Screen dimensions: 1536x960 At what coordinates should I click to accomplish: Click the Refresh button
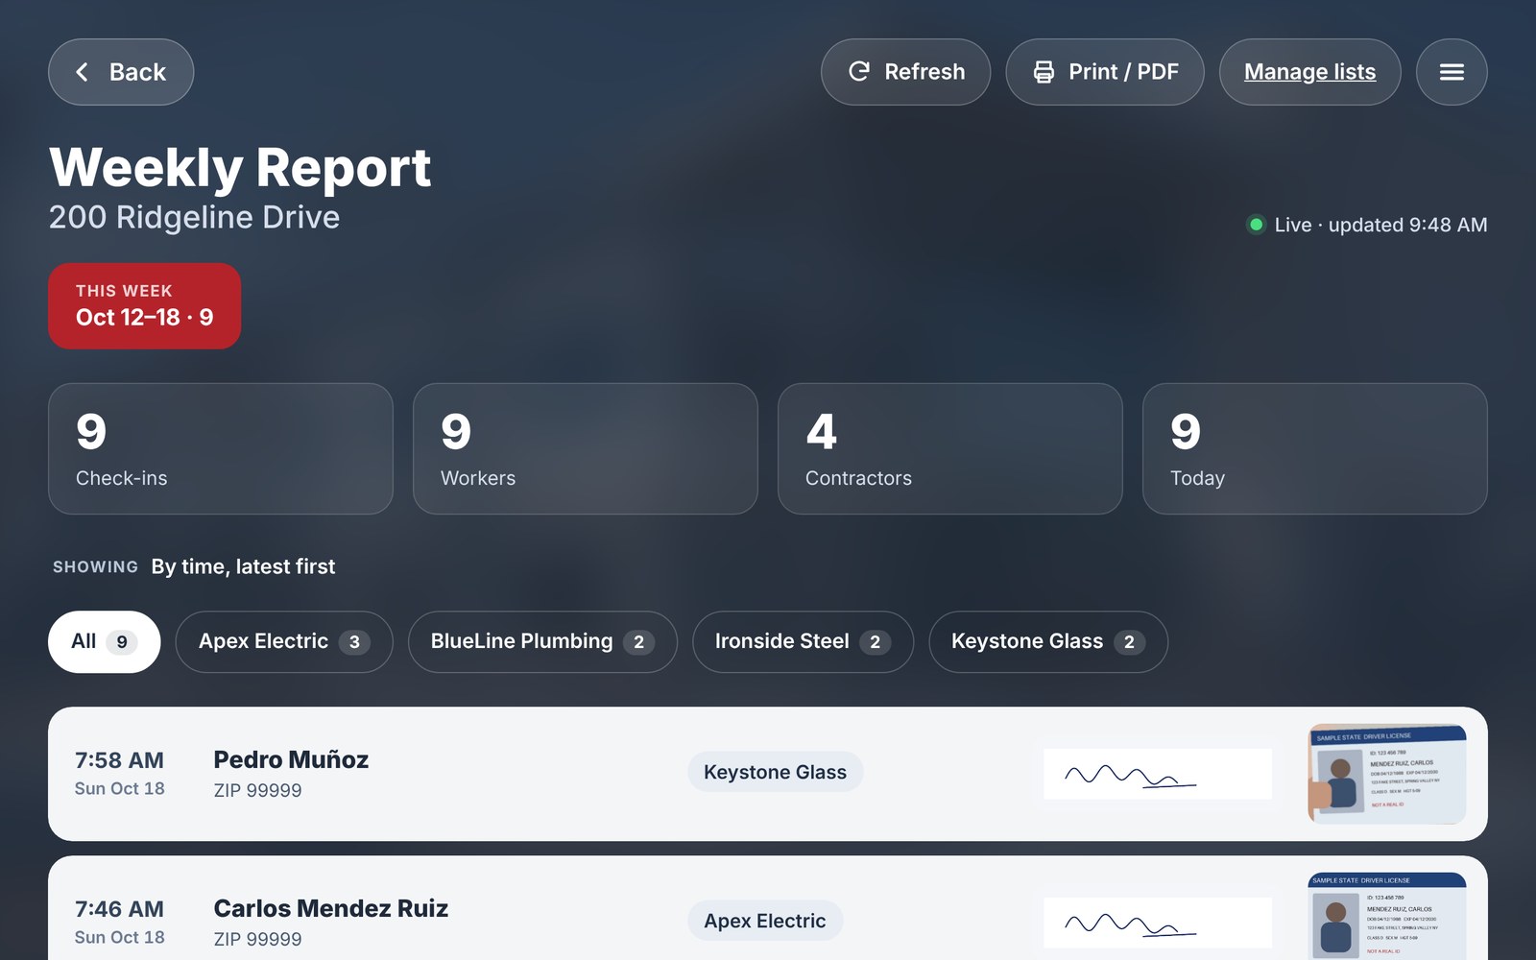click(905, 72)
